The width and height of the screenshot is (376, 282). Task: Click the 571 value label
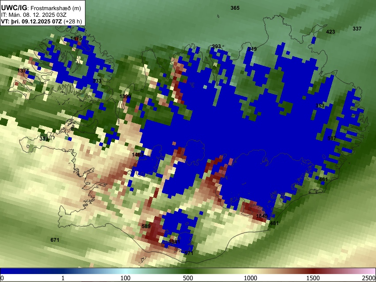point(189,253)
